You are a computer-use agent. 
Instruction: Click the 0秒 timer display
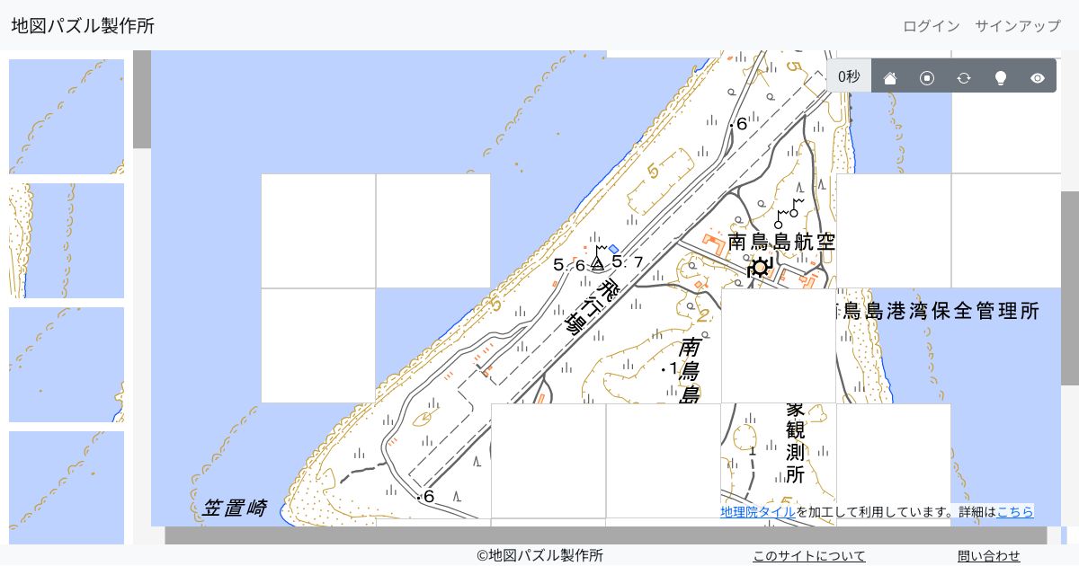point(848,75)
